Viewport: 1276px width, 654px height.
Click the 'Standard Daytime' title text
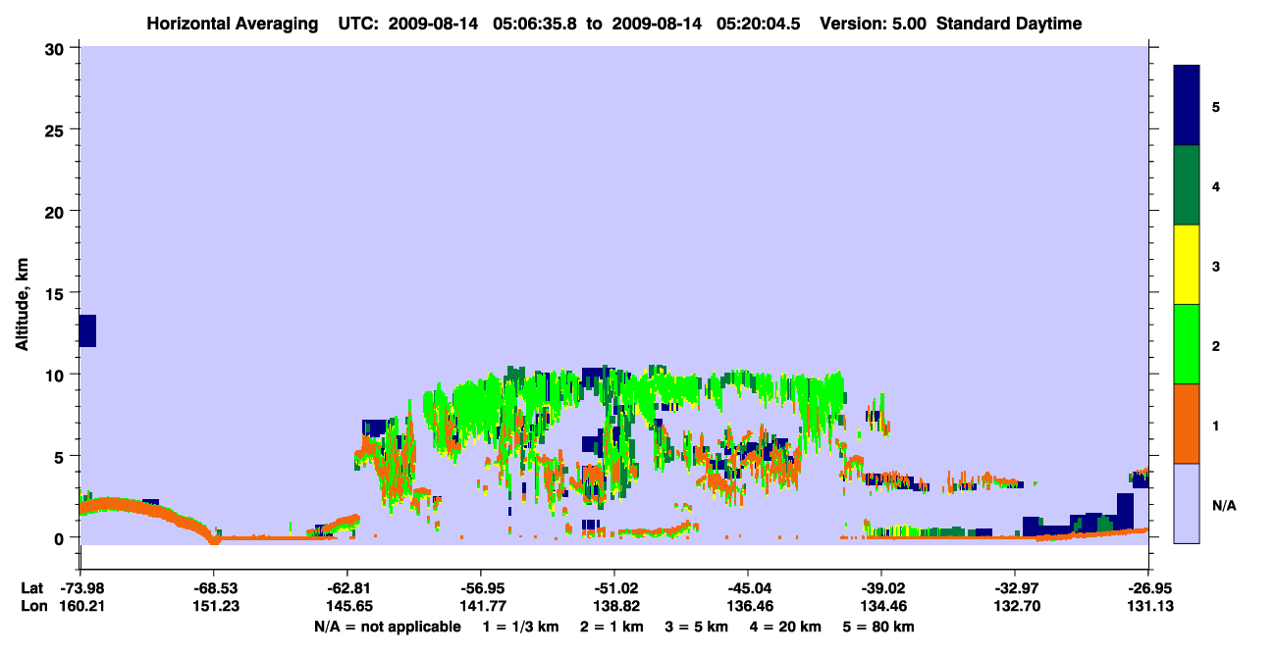pos(1009,24)
